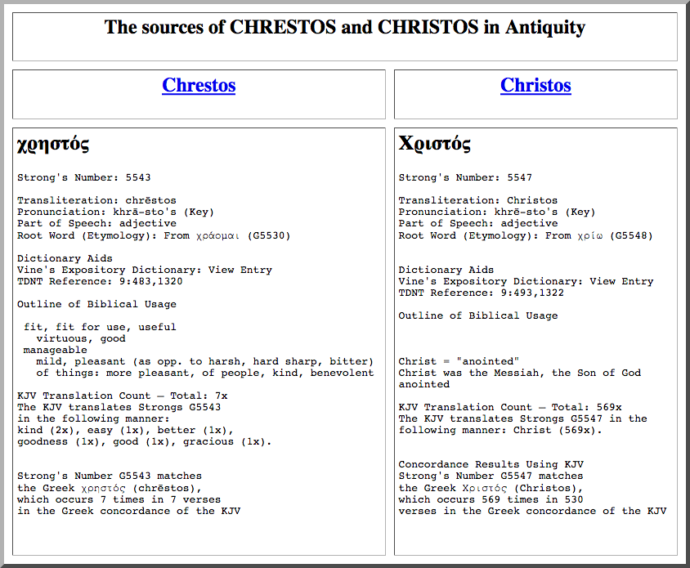Image resolution: width=690 pixels, height=568 pixels.
Task: Click KJV Translation Count Total: 569x
Action: pyautogui.click(x=509, y=407)
